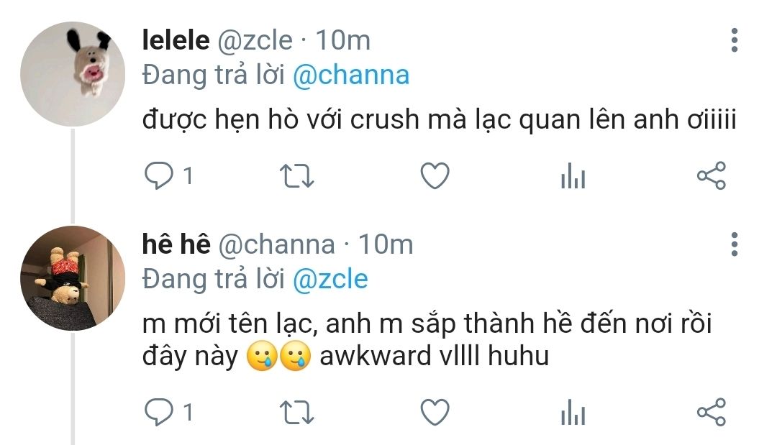Open more options for lelele's tweet
The width and height of the screenshot is (777, 445).
point(734,40)
